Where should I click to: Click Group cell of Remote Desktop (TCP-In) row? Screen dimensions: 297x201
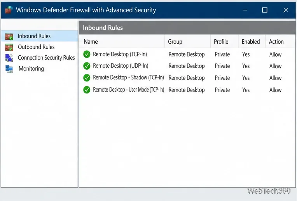[187, 55]
